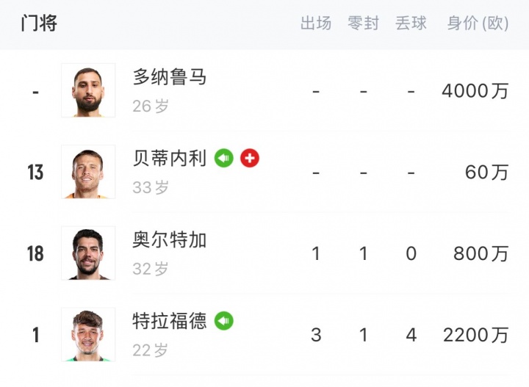Open the 奥尔特加 player name link
529x387 pixels.
click(x=170, y=240)
